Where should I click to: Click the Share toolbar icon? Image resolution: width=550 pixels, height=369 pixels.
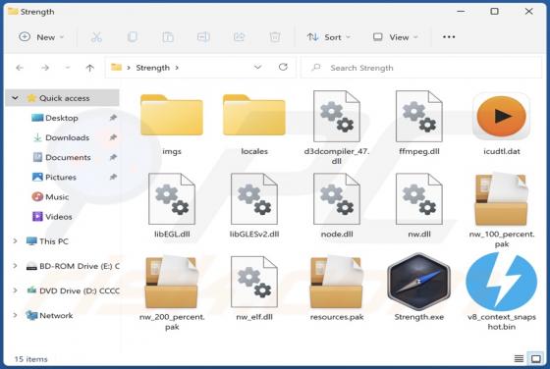[240, 37]
